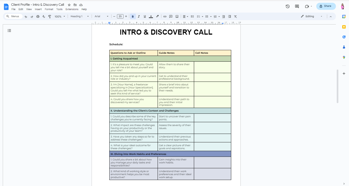Open Arial font dropdown
This screenshot has width=349, height=186.
101,16
